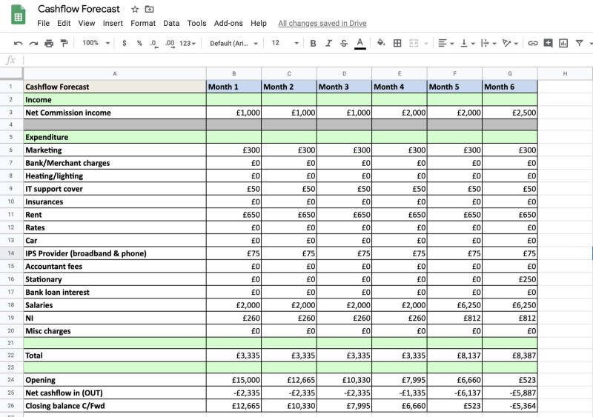Image resolution: width=593 pixels, height=417 pixels.
Task: Click the Insert link icon
Action: [532, 44]
